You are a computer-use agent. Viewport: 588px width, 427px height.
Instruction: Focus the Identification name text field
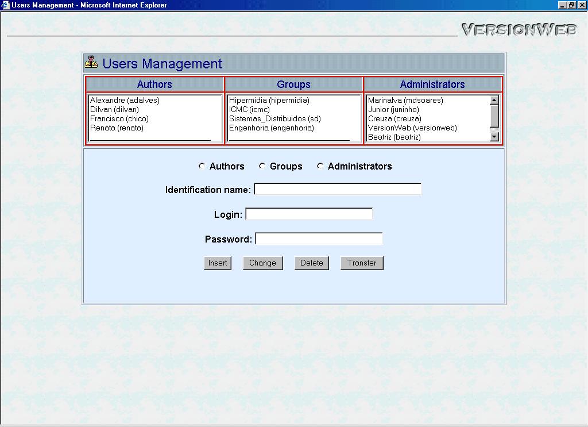click(x=338, y=189)
